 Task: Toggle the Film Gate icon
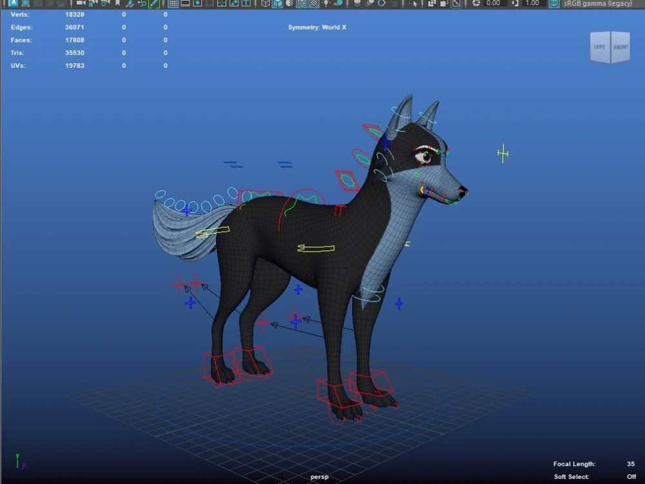[185, 3]
